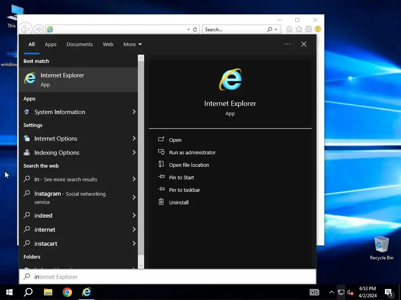Viewport: 401px width, 300px height.
Task: Expand the instacart web result arrow
Action: click(134, 243)
